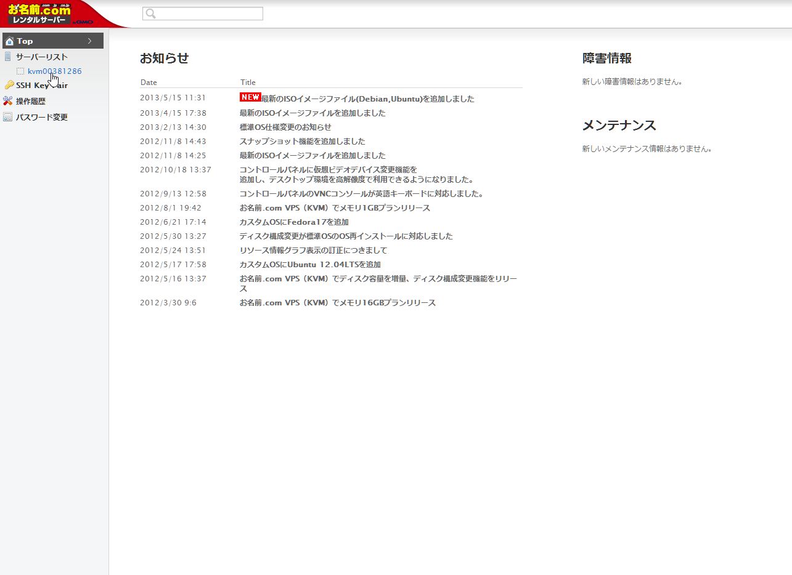This screenshot has width=792, height=575.
Task: Open SSH Key Pair page
Action: click(x=42, y=86)
